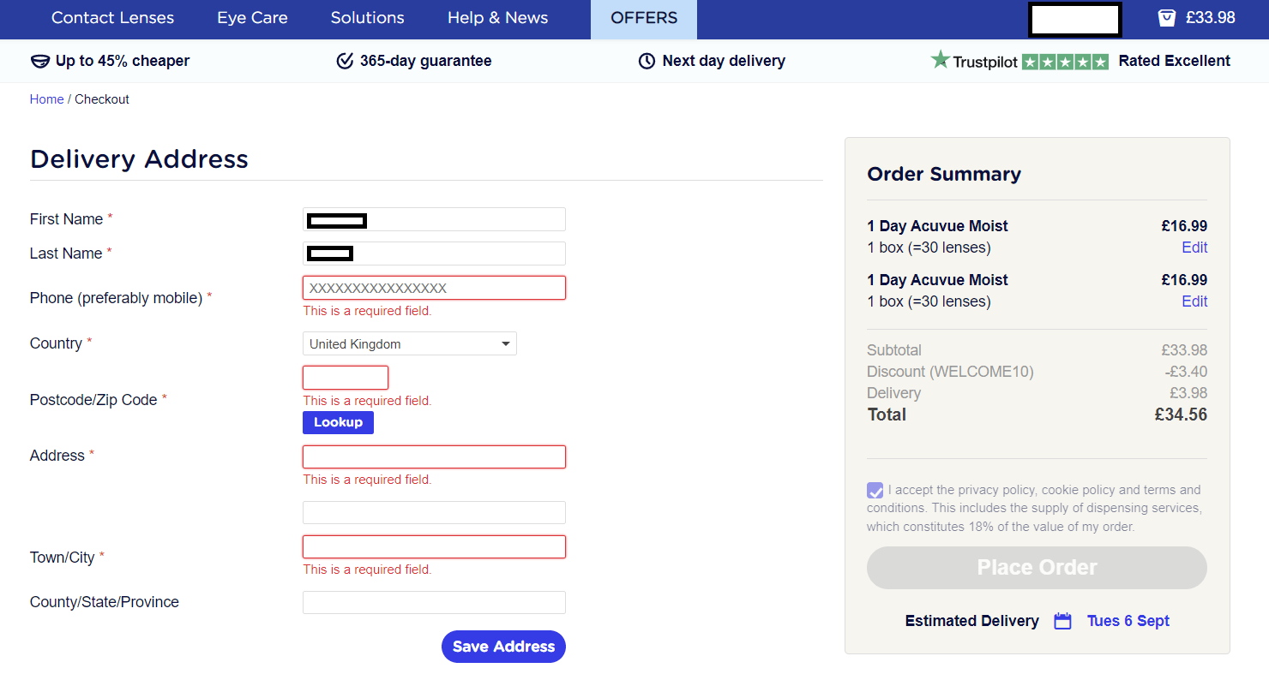1269x686 pixels.
Task: Click the Place Order button
Action: (x=1037, y=568)
